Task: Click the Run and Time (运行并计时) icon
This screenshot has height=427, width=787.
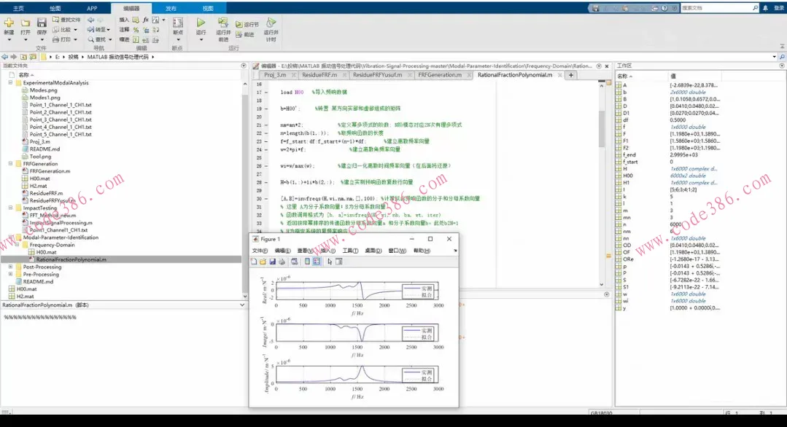Action: point(271,23)
